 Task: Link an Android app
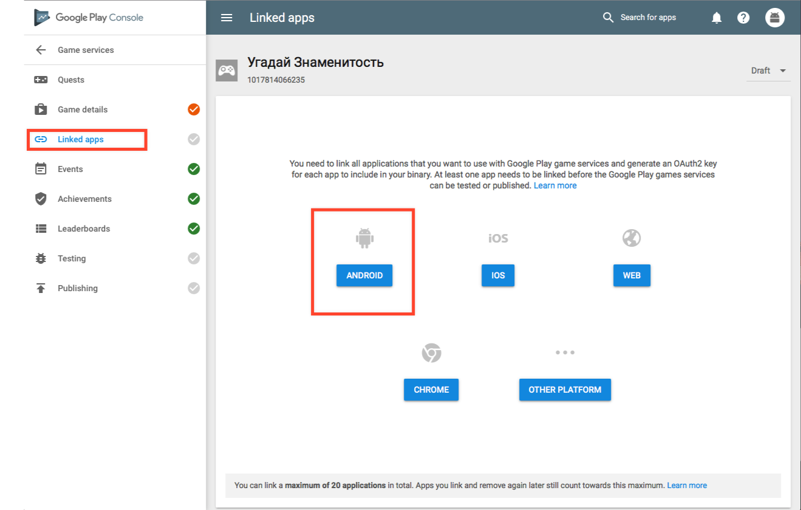(364, 275)
